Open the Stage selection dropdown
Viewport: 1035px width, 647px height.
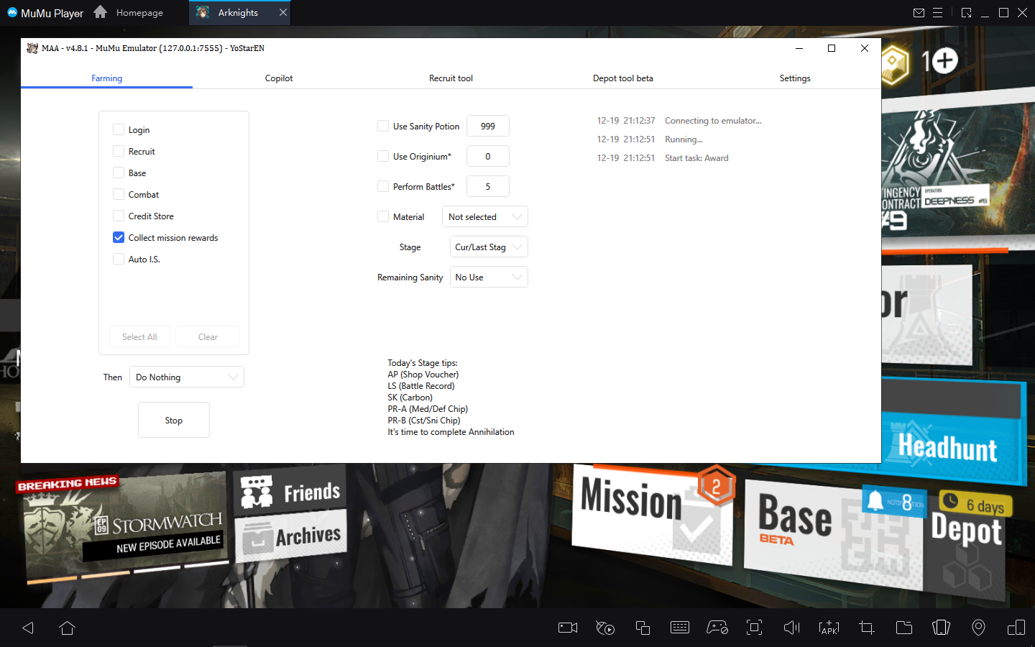click(x=488, y=247)
